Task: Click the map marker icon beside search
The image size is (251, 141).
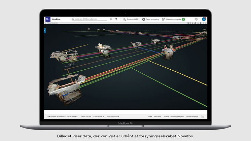Action: click(x=116, y=19)
